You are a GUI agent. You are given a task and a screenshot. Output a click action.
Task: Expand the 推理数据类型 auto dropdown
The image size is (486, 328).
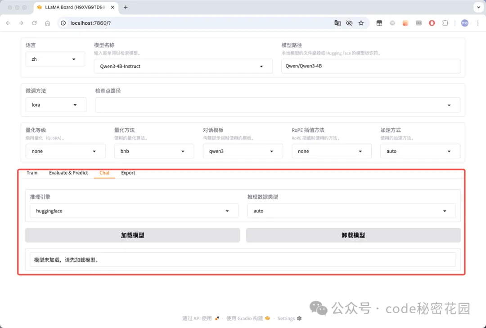[x=351, y=211]
